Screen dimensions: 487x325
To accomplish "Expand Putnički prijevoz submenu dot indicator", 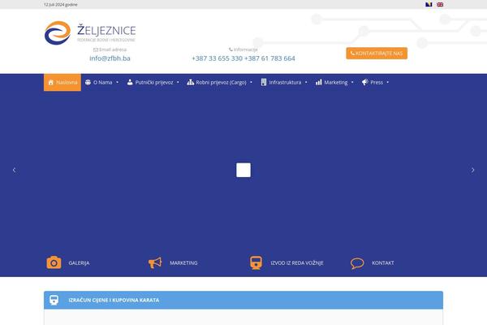I will 178,82.
